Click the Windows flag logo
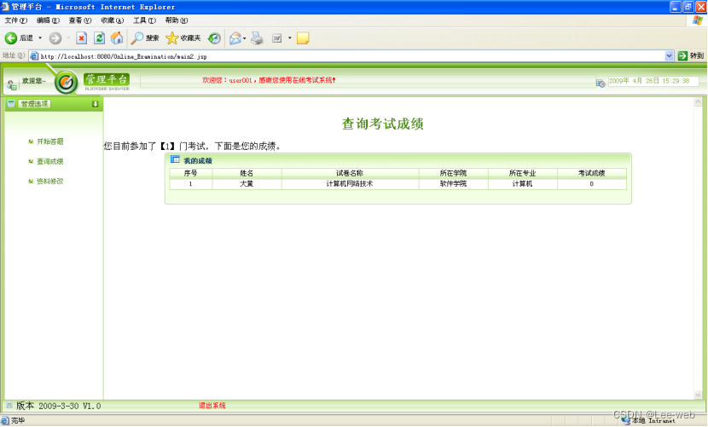 click(698, 20)
